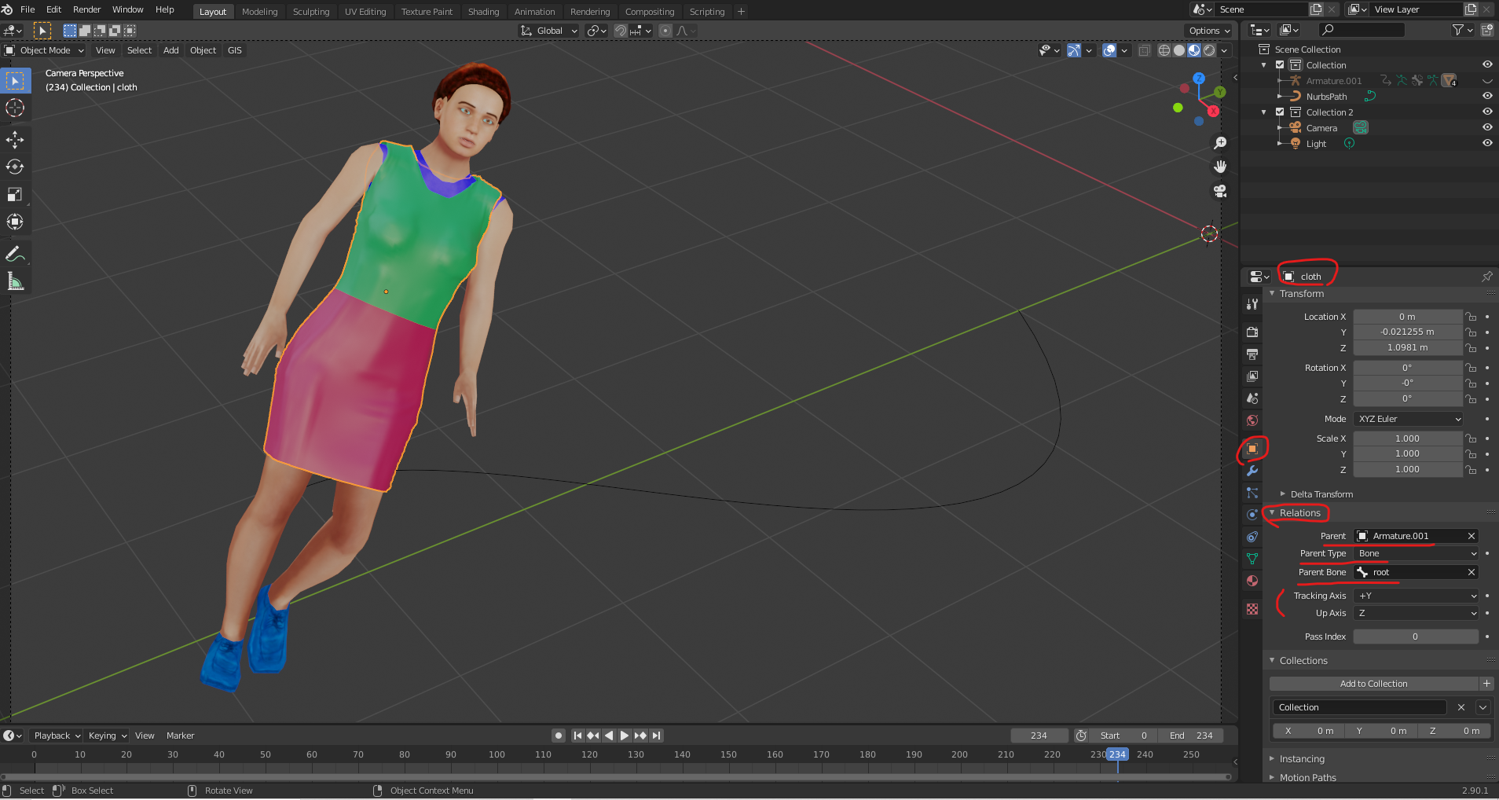
Task: Click the Pass Index value field
Action: click(1415, 637)
